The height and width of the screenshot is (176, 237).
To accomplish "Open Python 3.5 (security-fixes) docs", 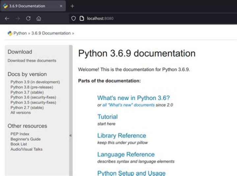I will point(33,102).
